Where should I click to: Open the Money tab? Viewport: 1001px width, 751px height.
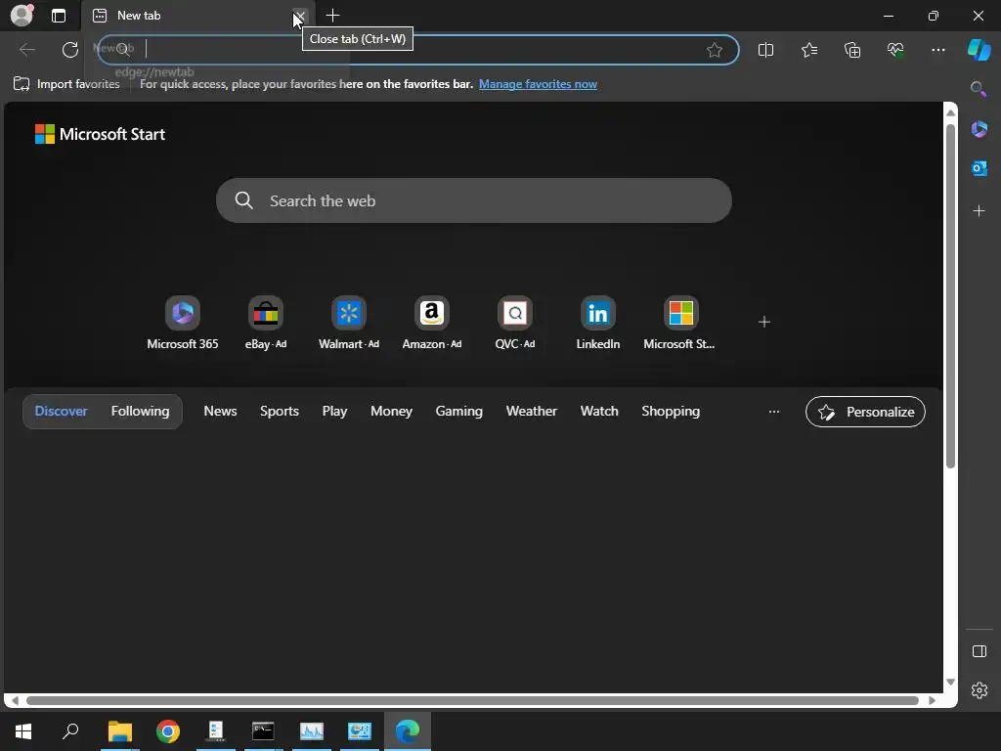(391, 412)
